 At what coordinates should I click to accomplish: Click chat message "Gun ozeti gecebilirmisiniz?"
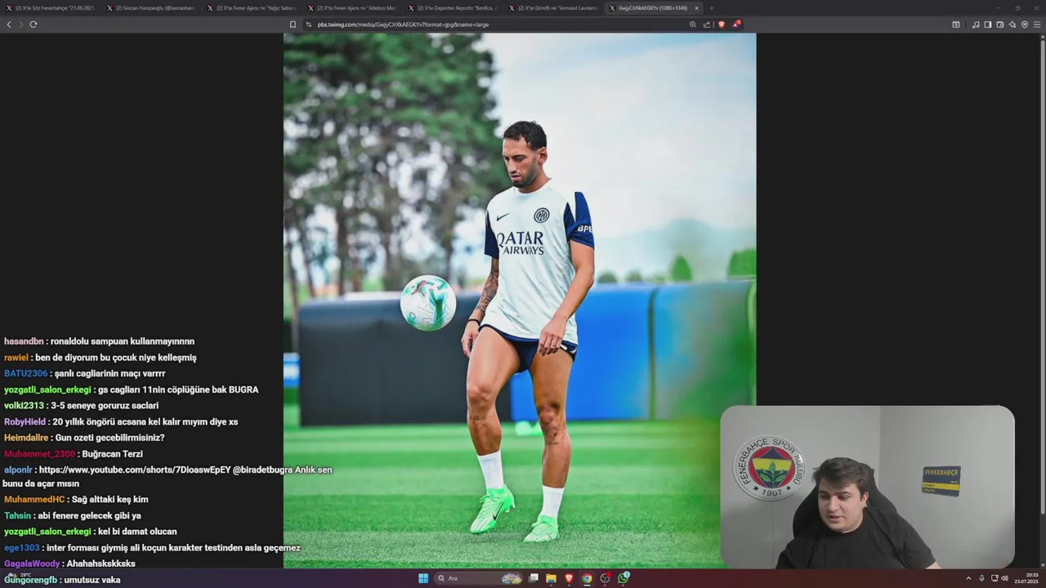(x=110, y=438)
